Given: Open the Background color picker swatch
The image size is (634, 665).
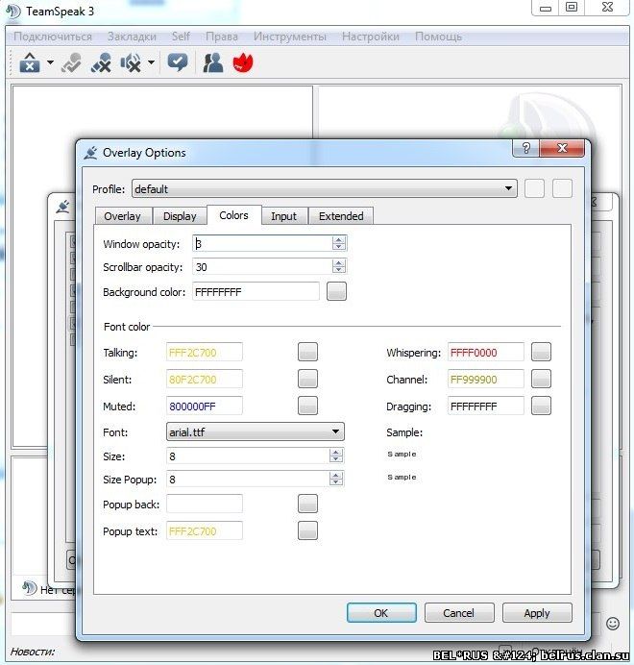Looking at the screenshot, I should (336, 291).
